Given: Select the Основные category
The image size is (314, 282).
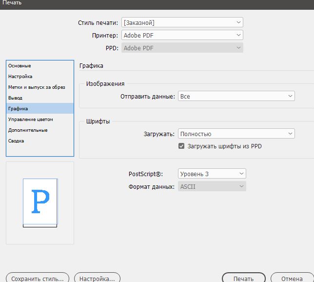Looking at the screenshot, I should [40, 66].
